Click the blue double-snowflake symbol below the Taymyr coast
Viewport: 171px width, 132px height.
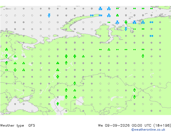pyautogui.click(x=151, y=36)
